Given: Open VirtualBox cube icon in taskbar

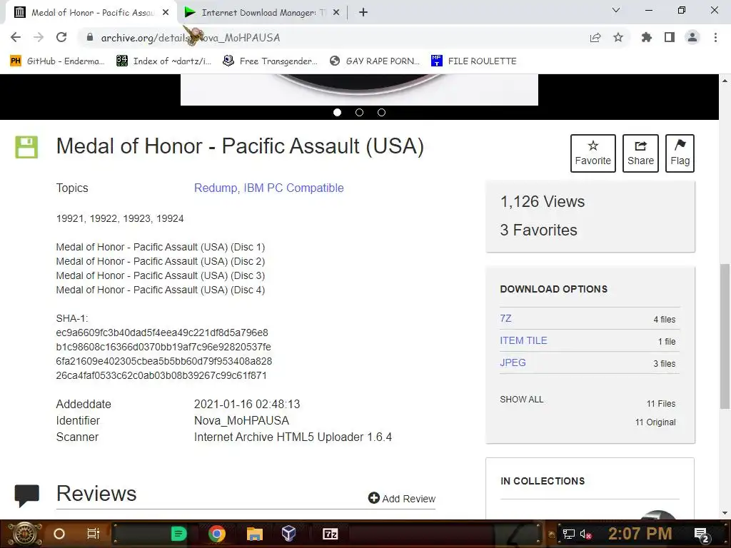Looking at the screenshot, I should [x=288, y=534].
